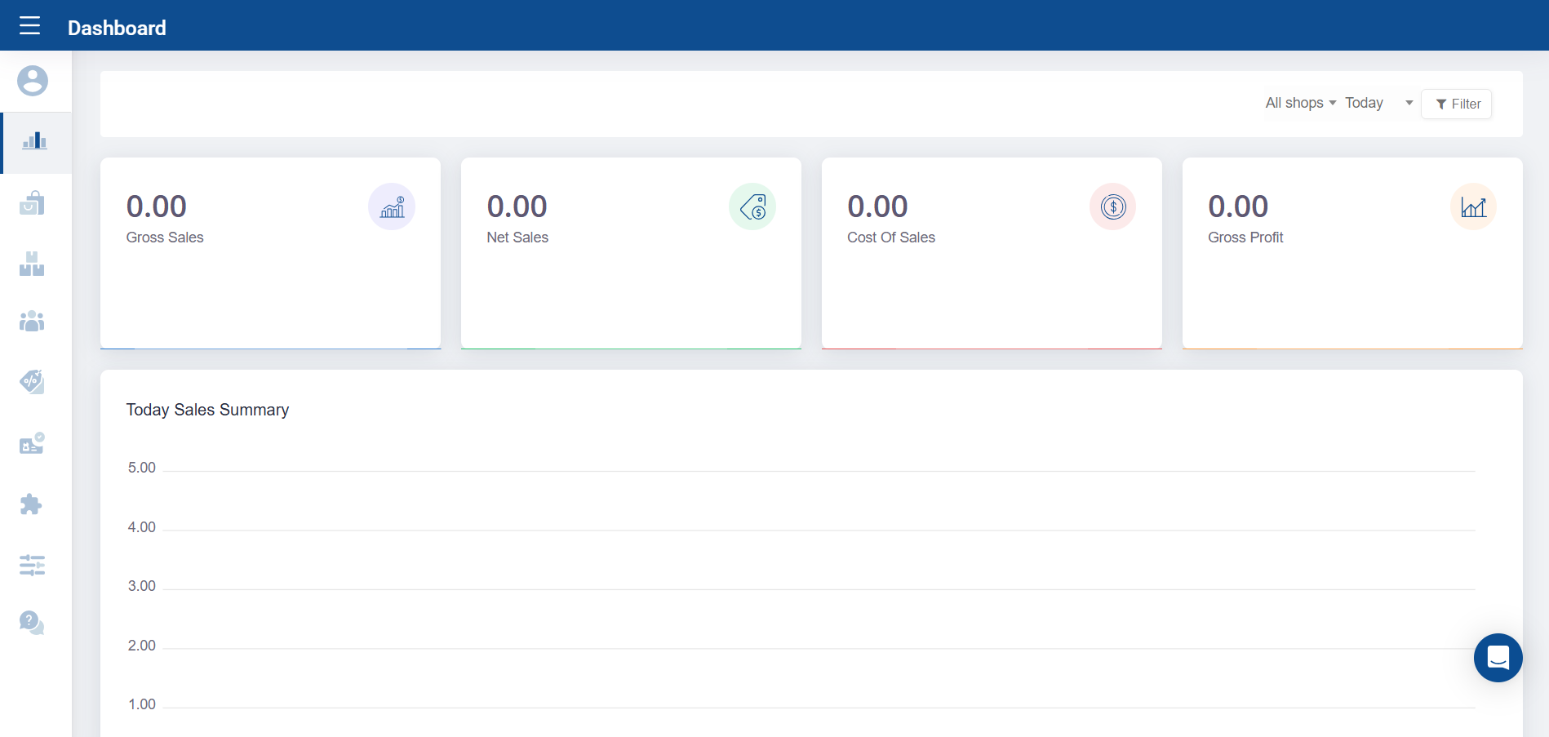Expand the All shops dropdown
The width and height of the screenshot is (1549, 737).
click(x=1300, y=103)
